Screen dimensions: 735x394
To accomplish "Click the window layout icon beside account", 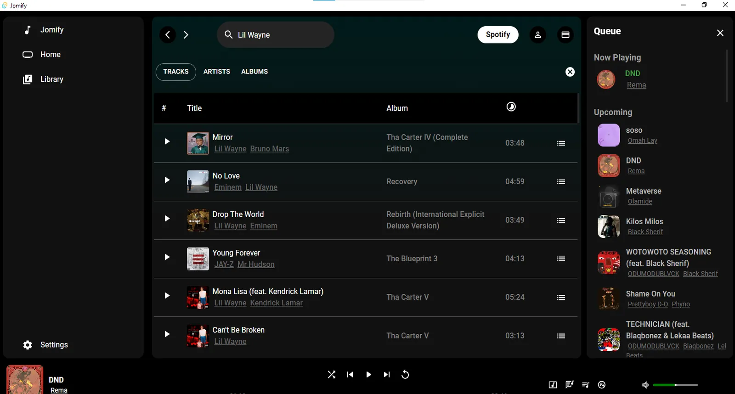I will (565, 35).
